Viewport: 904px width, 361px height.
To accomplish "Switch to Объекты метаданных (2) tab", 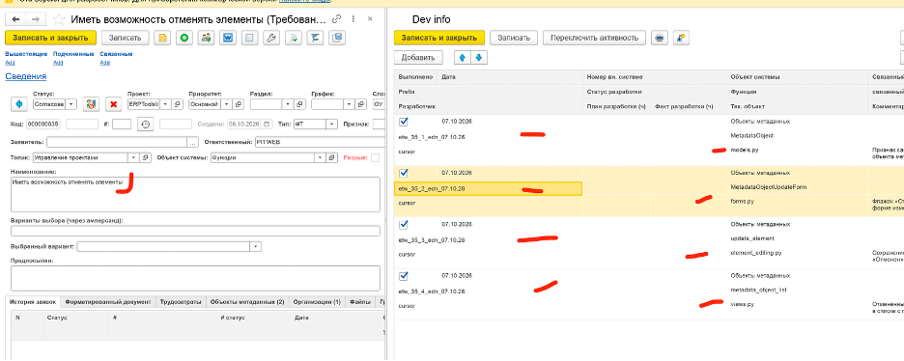I will [x=247, y=302].
